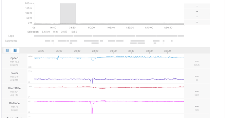Click the faded question-mark icon in the toolbar
The image size is (226, 118).
pos(7,50)
